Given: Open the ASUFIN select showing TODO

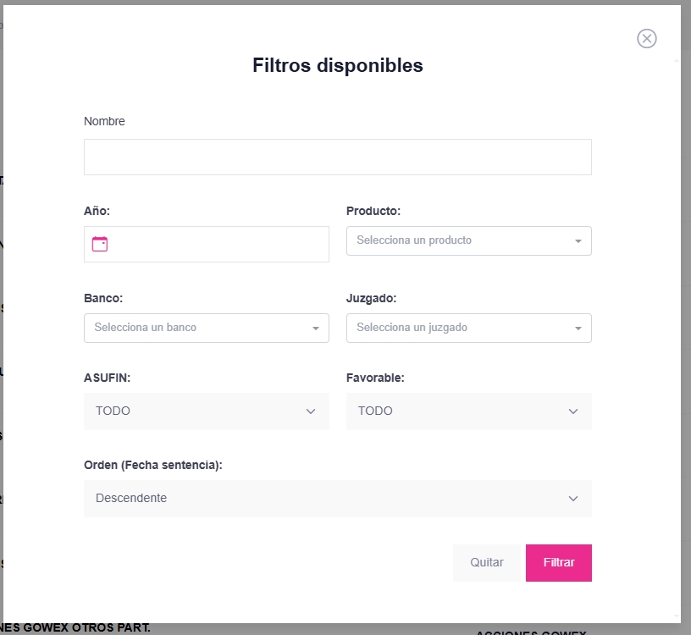Looking at the screenshot, I should tap(195, 411).
